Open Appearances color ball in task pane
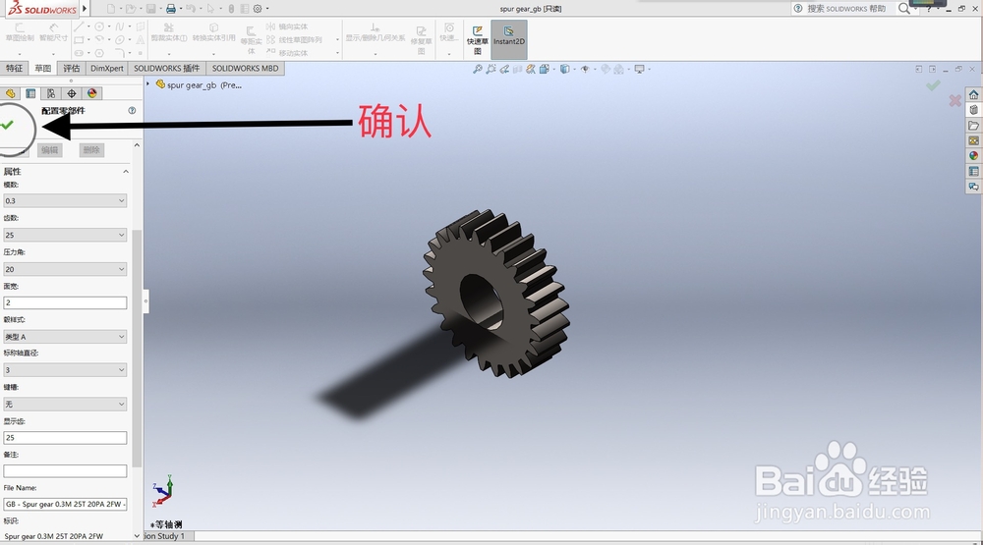 click(x=973, y=155)
